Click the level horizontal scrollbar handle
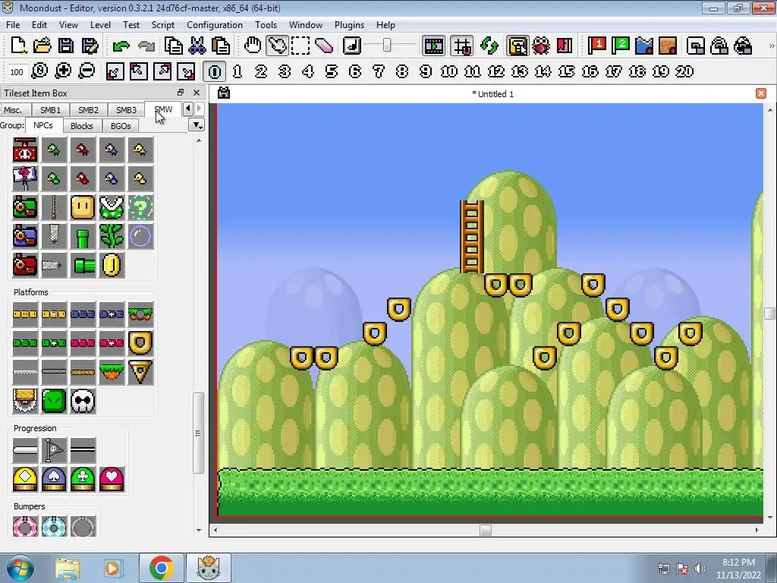This screenshot has height=583, width=777. pyautogui.click(x=486, y=530)
